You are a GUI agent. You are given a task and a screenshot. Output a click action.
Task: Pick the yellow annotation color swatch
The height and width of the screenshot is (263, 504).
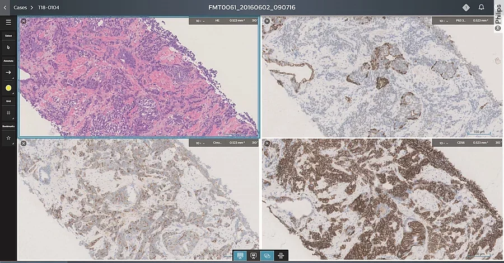8,88
